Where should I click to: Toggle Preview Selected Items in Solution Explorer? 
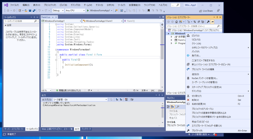tap(212, 22)
